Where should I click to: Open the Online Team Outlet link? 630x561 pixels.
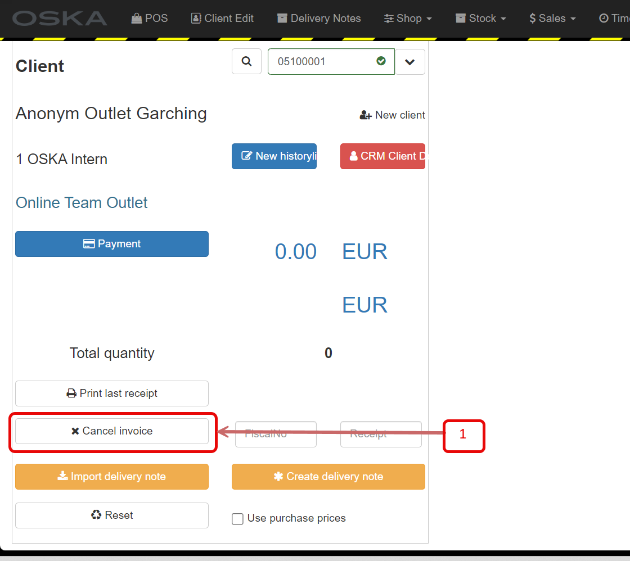coord(82,203)
